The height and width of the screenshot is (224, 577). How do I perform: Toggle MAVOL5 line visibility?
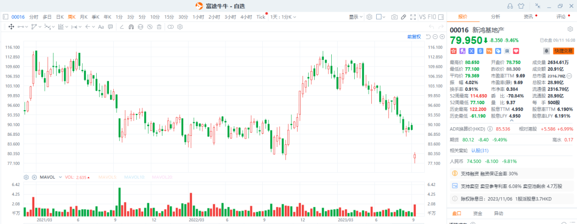(107, 177)
